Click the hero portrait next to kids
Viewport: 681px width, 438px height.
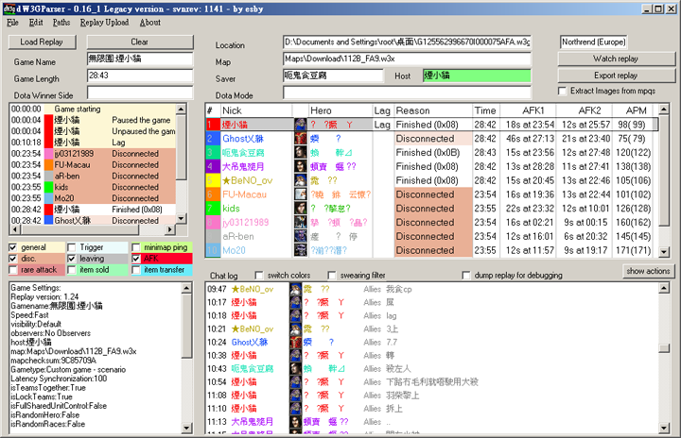[300, 209]
